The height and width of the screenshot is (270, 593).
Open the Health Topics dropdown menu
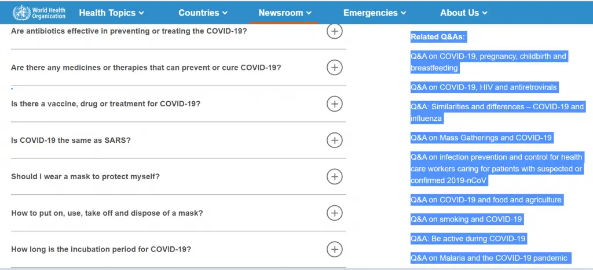(x=112, y=13)
